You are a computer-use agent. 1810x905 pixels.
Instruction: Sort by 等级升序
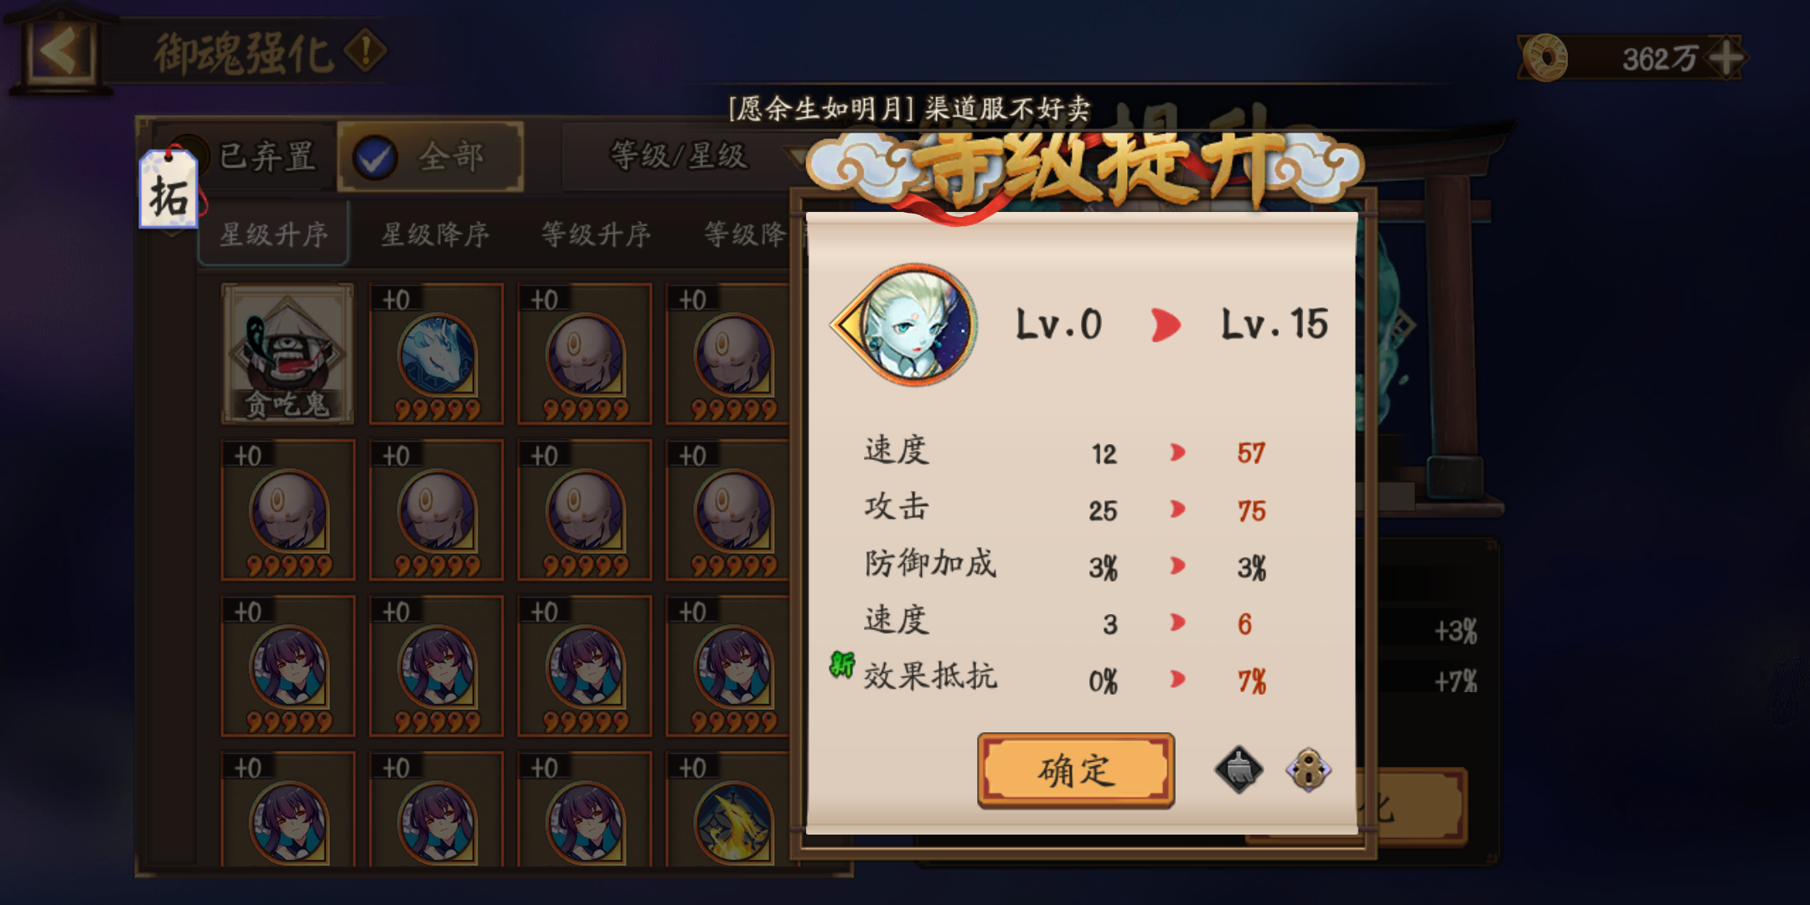pos(596,234)
